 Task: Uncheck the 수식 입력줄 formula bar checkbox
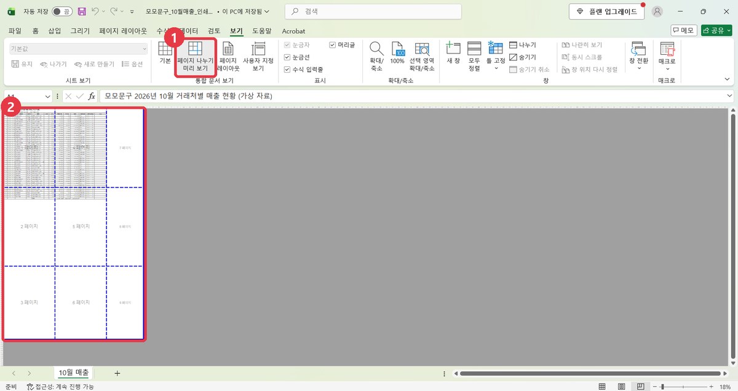coord(287,69)
